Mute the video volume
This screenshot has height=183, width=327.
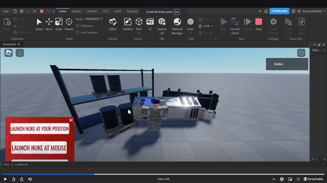(30, 179)
